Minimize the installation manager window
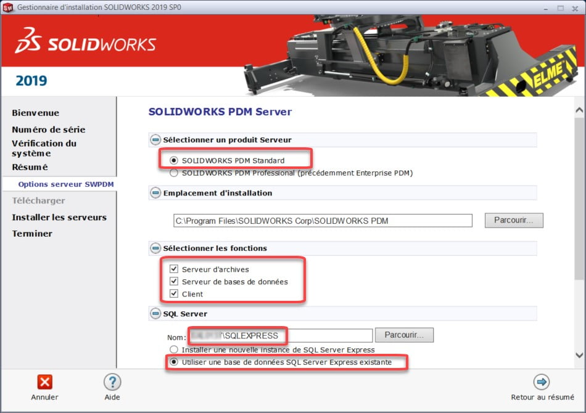The height and width of the screenshot is (413, 586). point(546,8)
